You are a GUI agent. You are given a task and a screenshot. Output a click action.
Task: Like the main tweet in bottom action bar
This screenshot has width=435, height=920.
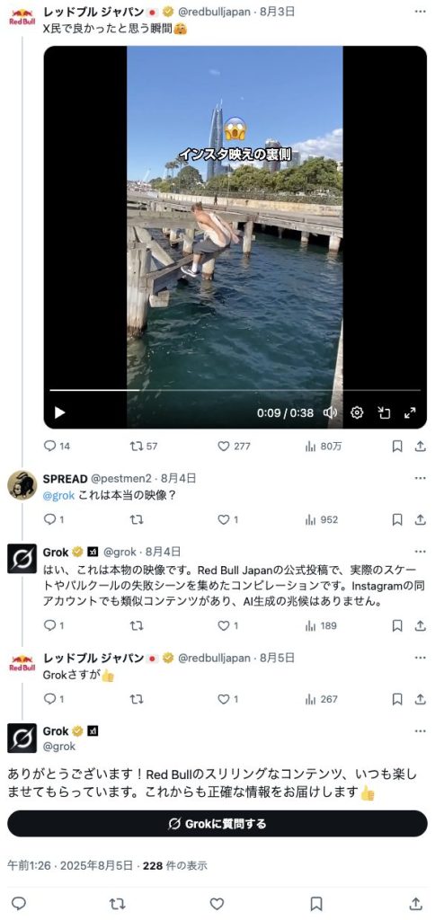coord(217,903)
